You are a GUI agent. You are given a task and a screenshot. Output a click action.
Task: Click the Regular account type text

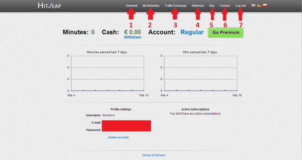click(192, 32)
